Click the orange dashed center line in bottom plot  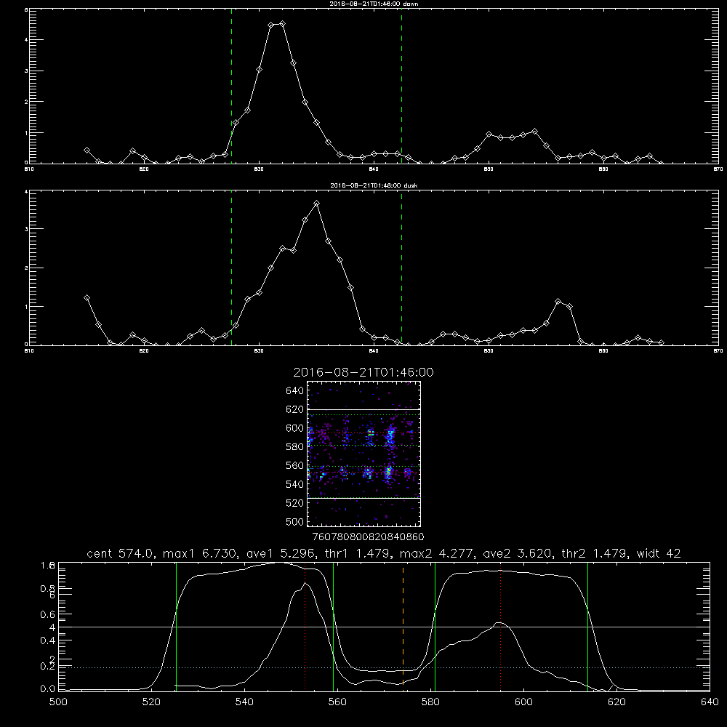click(x=403, y=626)
